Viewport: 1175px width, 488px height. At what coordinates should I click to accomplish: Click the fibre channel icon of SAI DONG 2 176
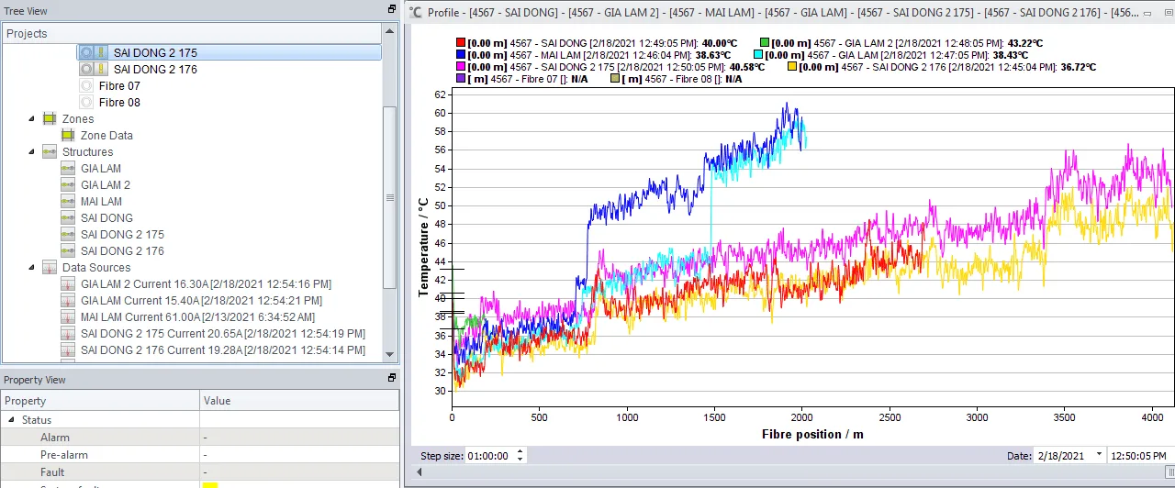(86, 70)
